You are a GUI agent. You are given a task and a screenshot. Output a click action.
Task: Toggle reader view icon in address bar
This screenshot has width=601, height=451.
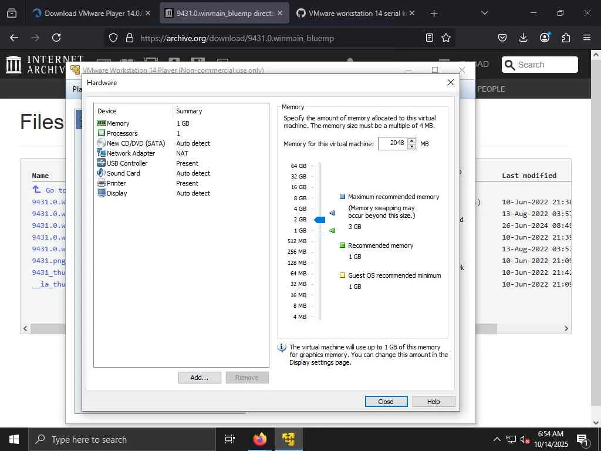tap(429, 38)
